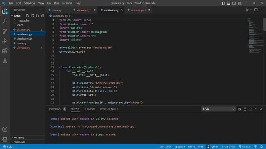Open the Search view in the activity bar

pos(5,21)
